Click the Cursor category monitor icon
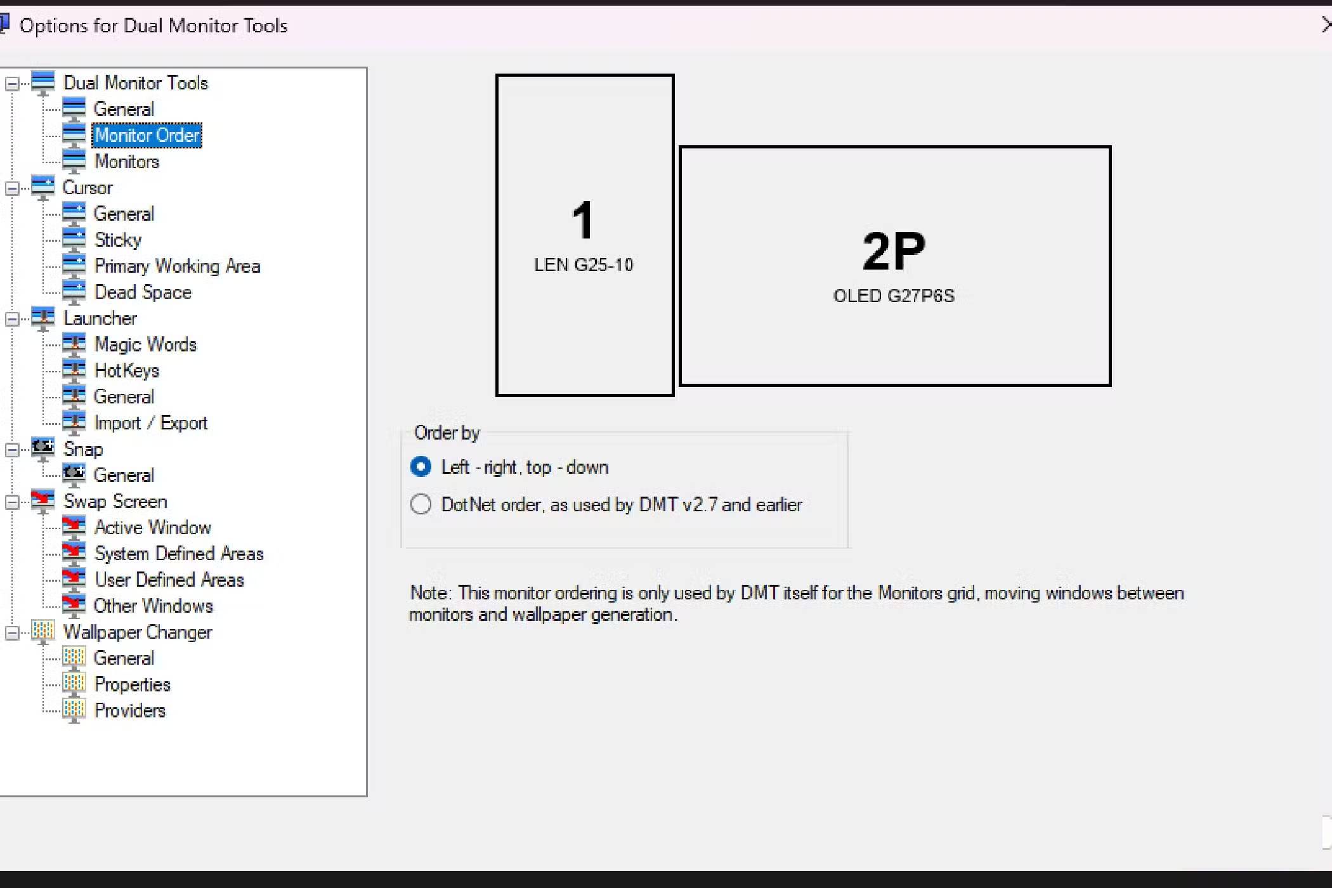1332x888 pixels. (42, 186)
